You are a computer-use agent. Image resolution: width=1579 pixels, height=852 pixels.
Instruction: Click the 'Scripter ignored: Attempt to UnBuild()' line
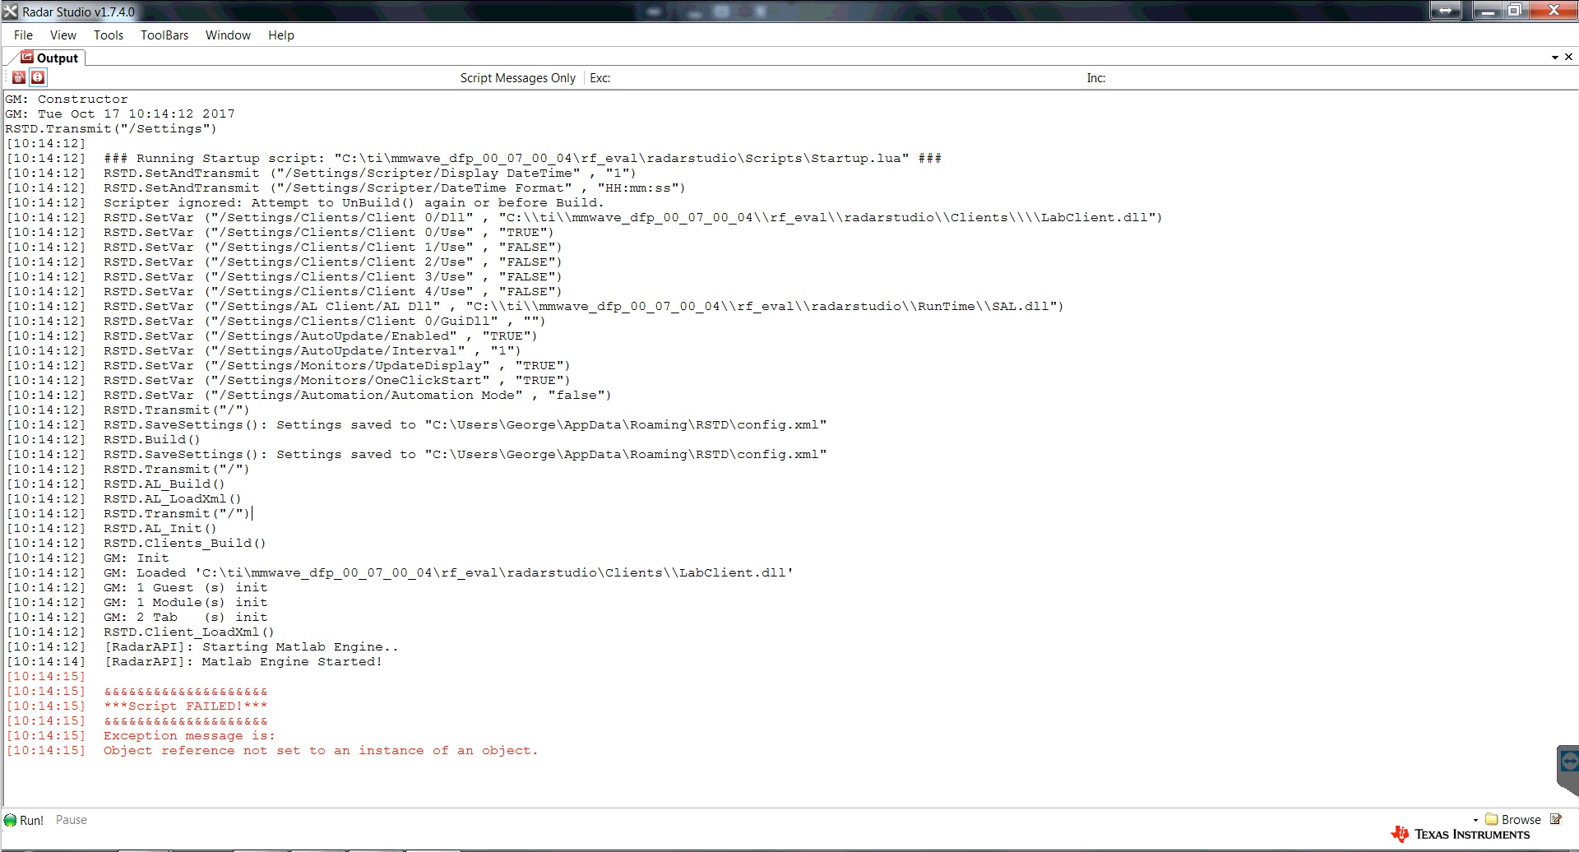[x=354, y=202]
